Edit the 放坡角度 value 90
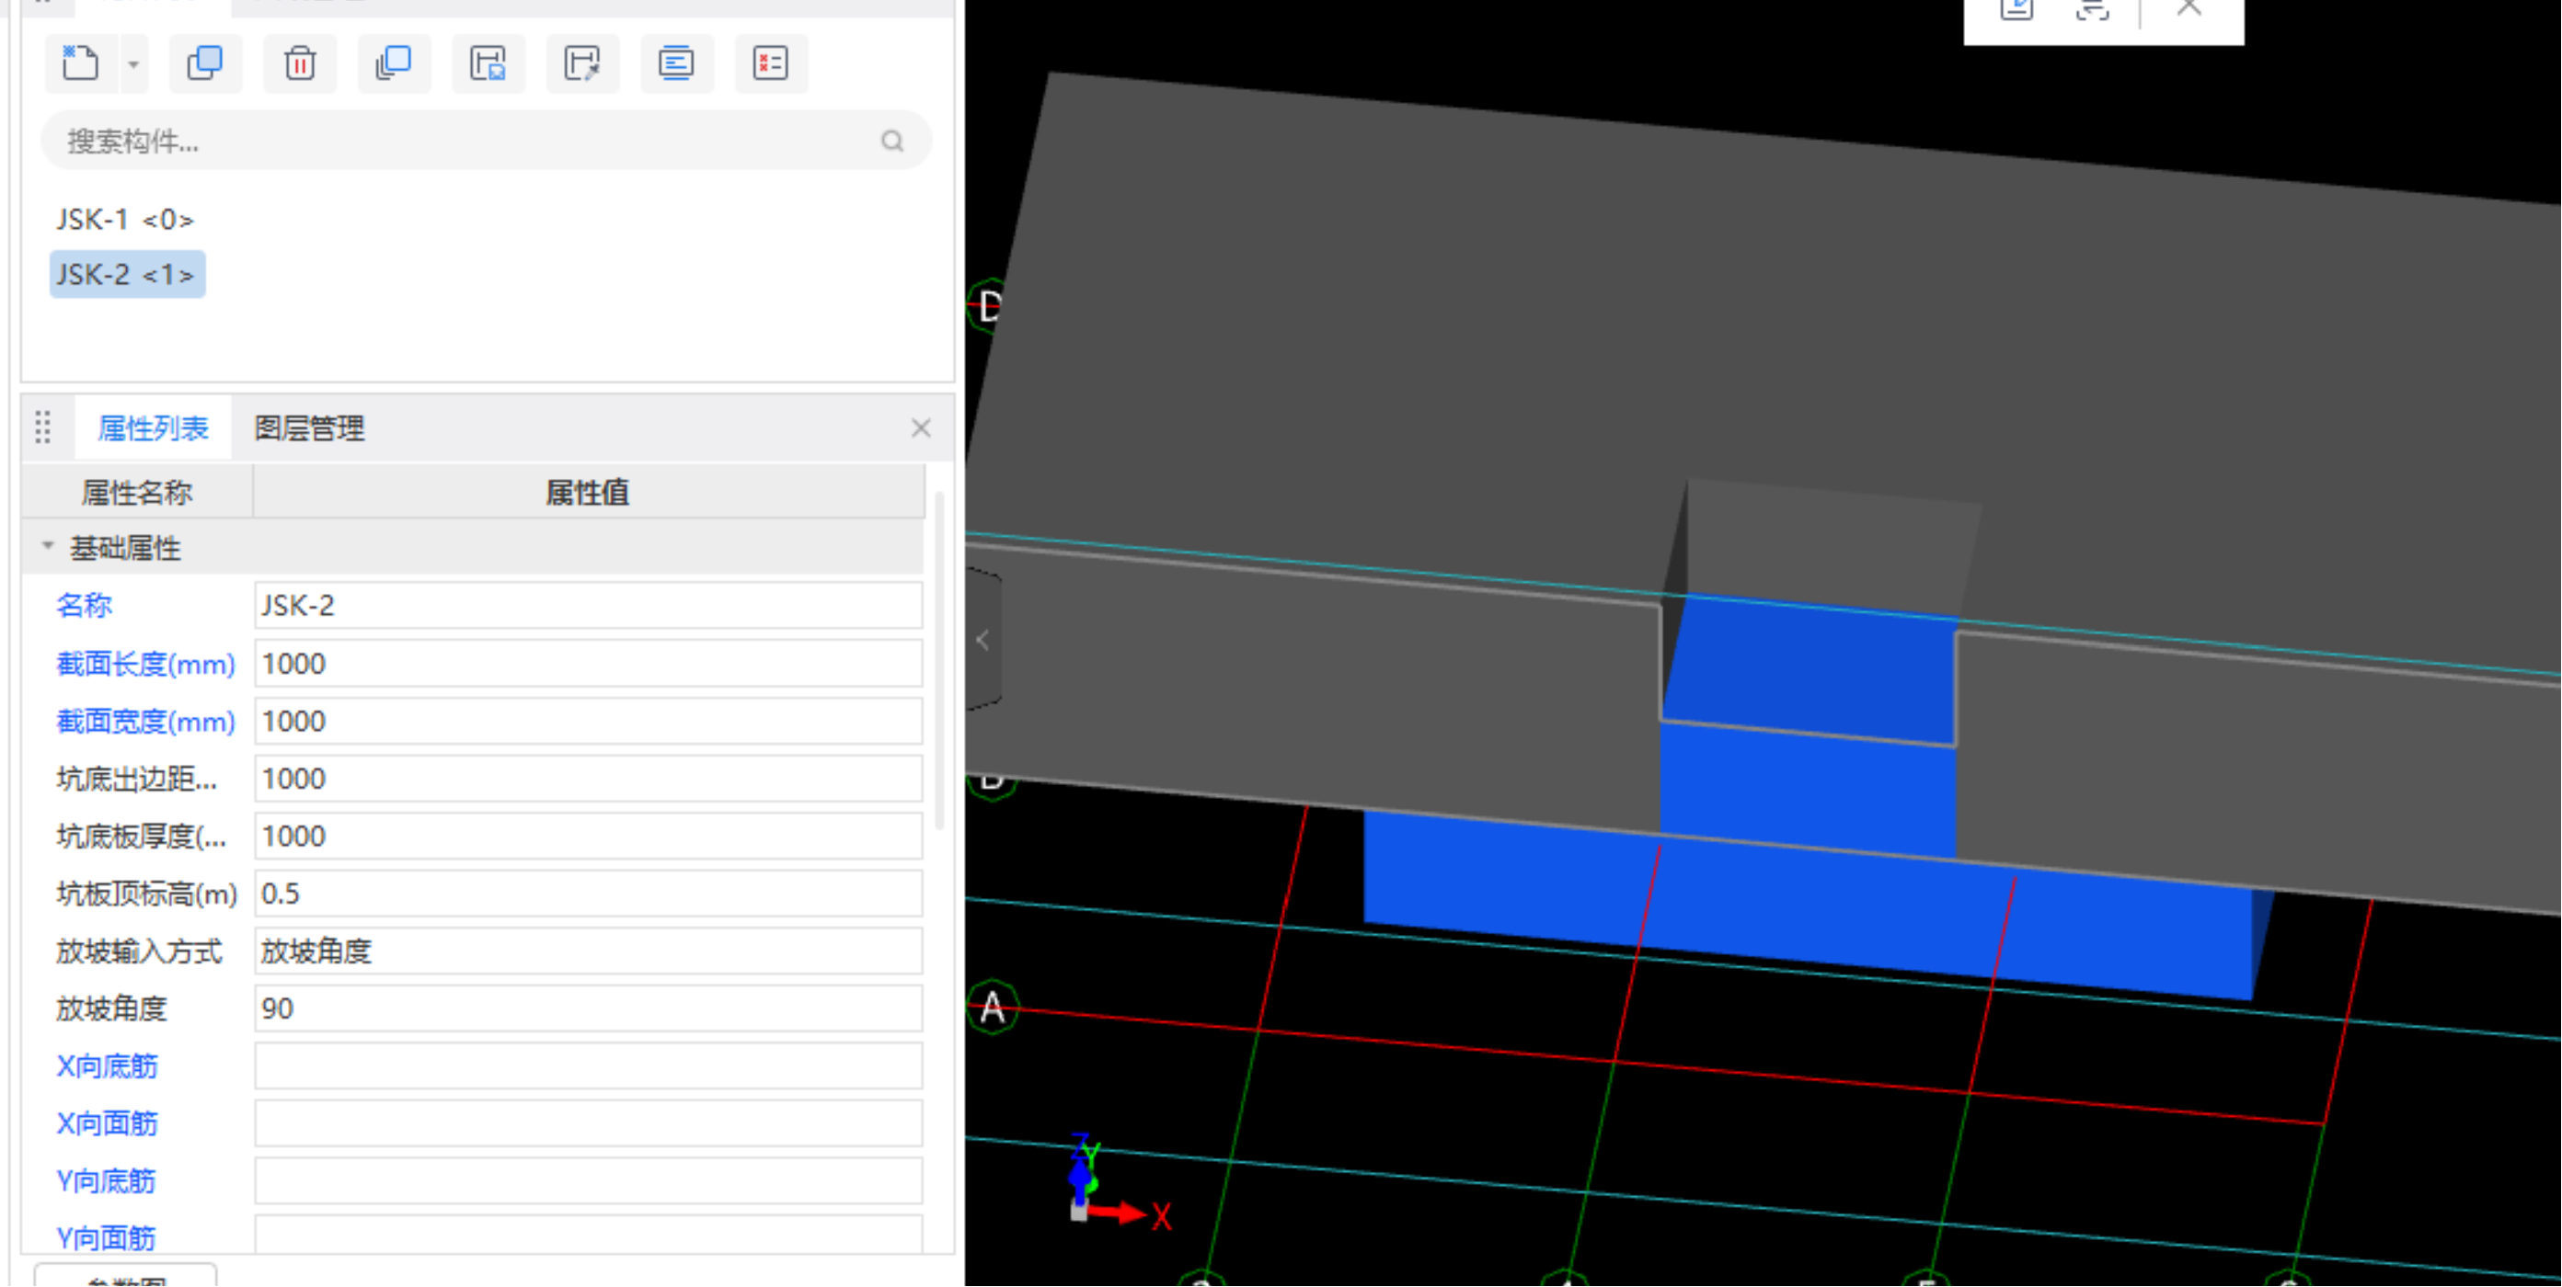This screenshot has height=1287, width=2562. [588, 1008]
